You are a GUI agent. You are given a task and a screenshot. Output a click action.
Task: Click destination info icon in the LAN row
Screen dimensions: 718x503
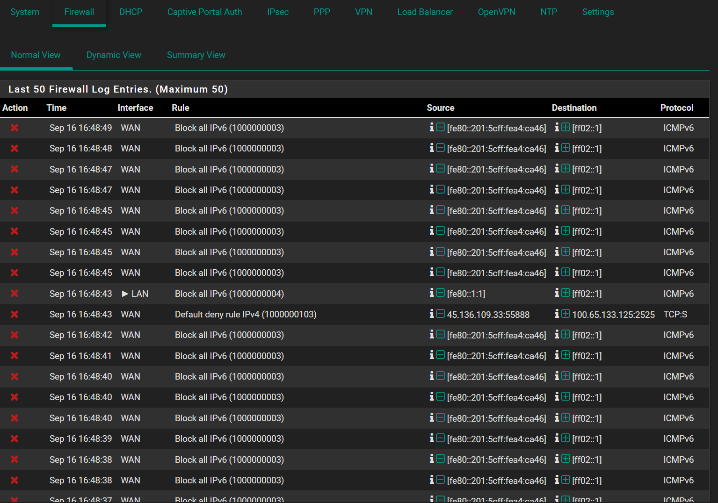[x=557, y=293]
